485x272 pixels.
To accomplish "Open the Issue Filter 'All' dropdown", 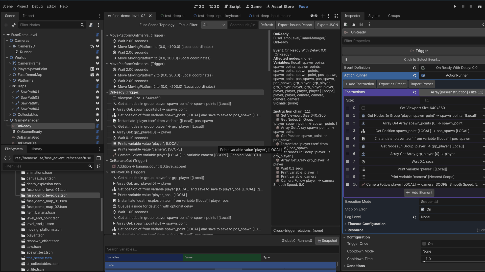I will click(x=214, y=25).
